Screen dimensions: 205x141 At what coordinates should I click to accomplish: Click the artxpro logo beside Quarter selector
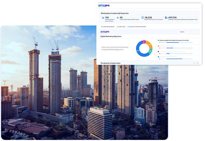point(105,32)
